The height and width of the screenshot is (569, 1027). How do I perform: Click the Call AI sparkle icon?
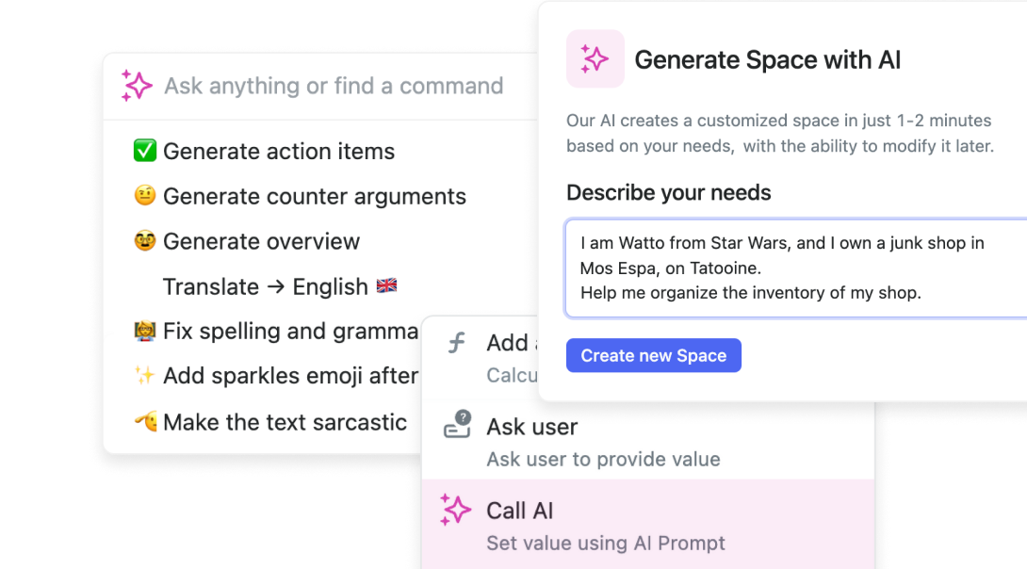tap(456, 511)
